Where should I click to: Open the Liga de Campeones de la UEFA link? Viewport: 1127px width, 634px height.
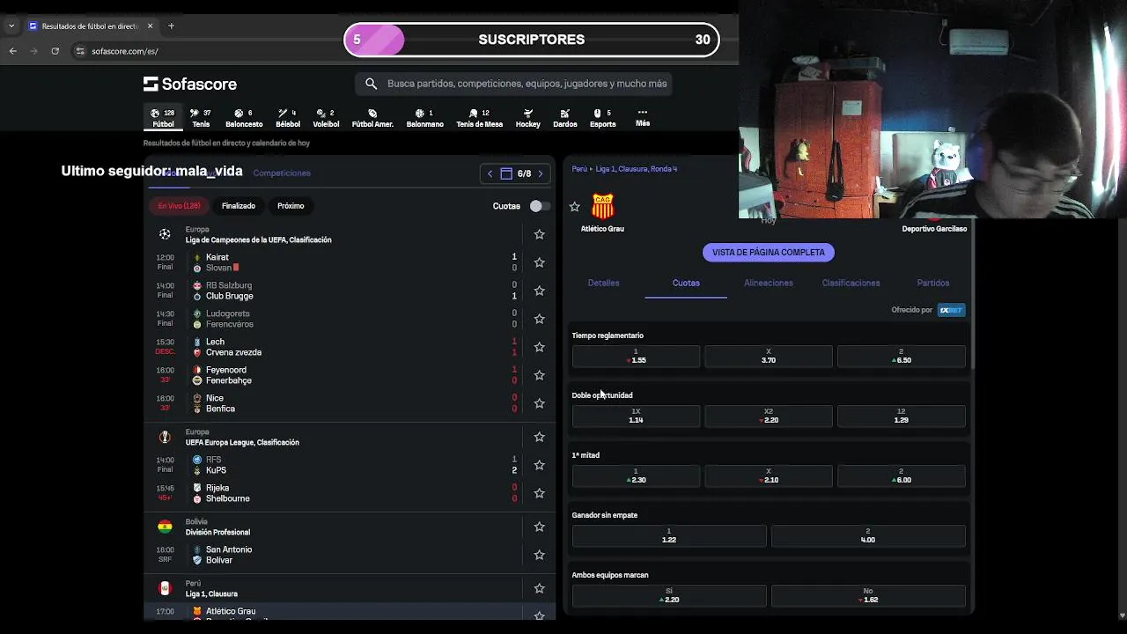pos(258,240)
